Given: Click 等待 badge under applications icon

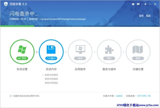Looking at the screenshot, I should coord(80,58).
